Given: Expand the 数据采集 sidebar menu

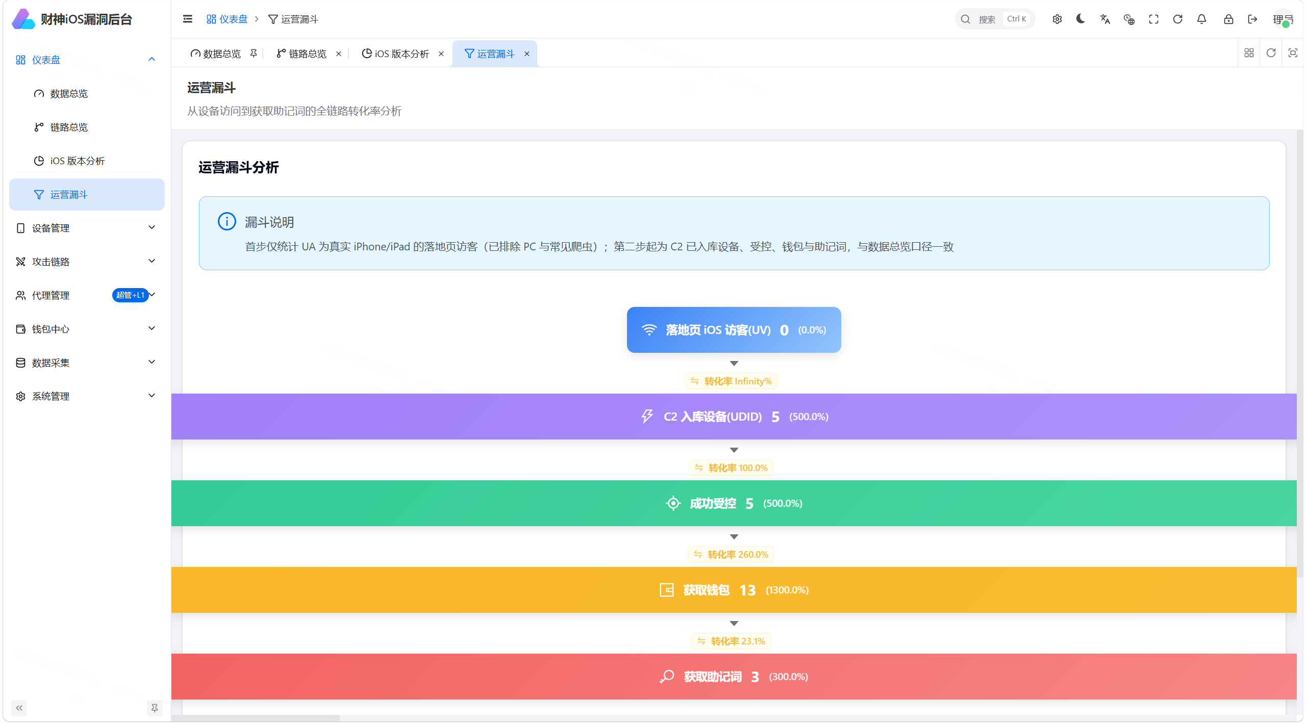Looking at the screenshot, I should [x=87, y=363].
